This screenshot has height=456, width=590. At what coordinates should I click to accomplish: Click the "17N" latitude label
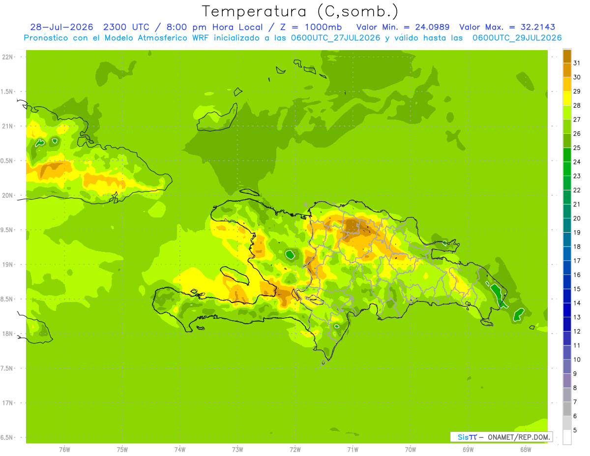pyautogui.click(x=7, y=403)
